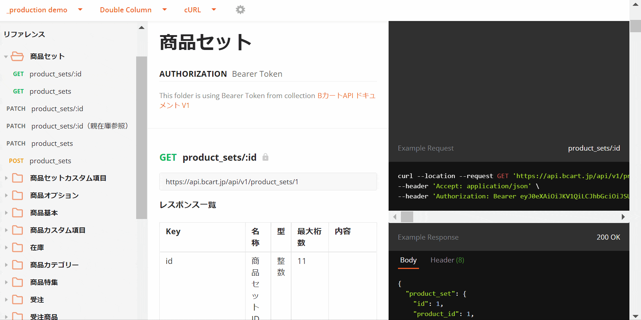This screenshot has height=320, width=641.
Task: Open the _production demo environment dropdown
Action: click(44, 10)
